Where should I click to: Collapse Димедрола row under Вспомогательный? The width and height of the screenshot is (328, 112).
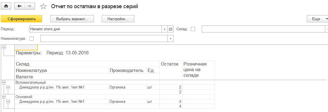[8, 87]
